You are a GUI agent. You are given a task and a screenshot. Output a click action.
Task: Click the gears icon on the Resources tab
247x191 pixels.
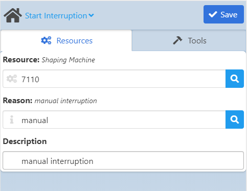point(46,40)
